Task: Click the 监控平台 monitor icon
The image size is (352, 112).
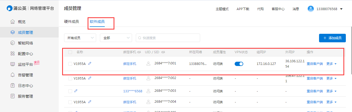Action: (12, 64)
